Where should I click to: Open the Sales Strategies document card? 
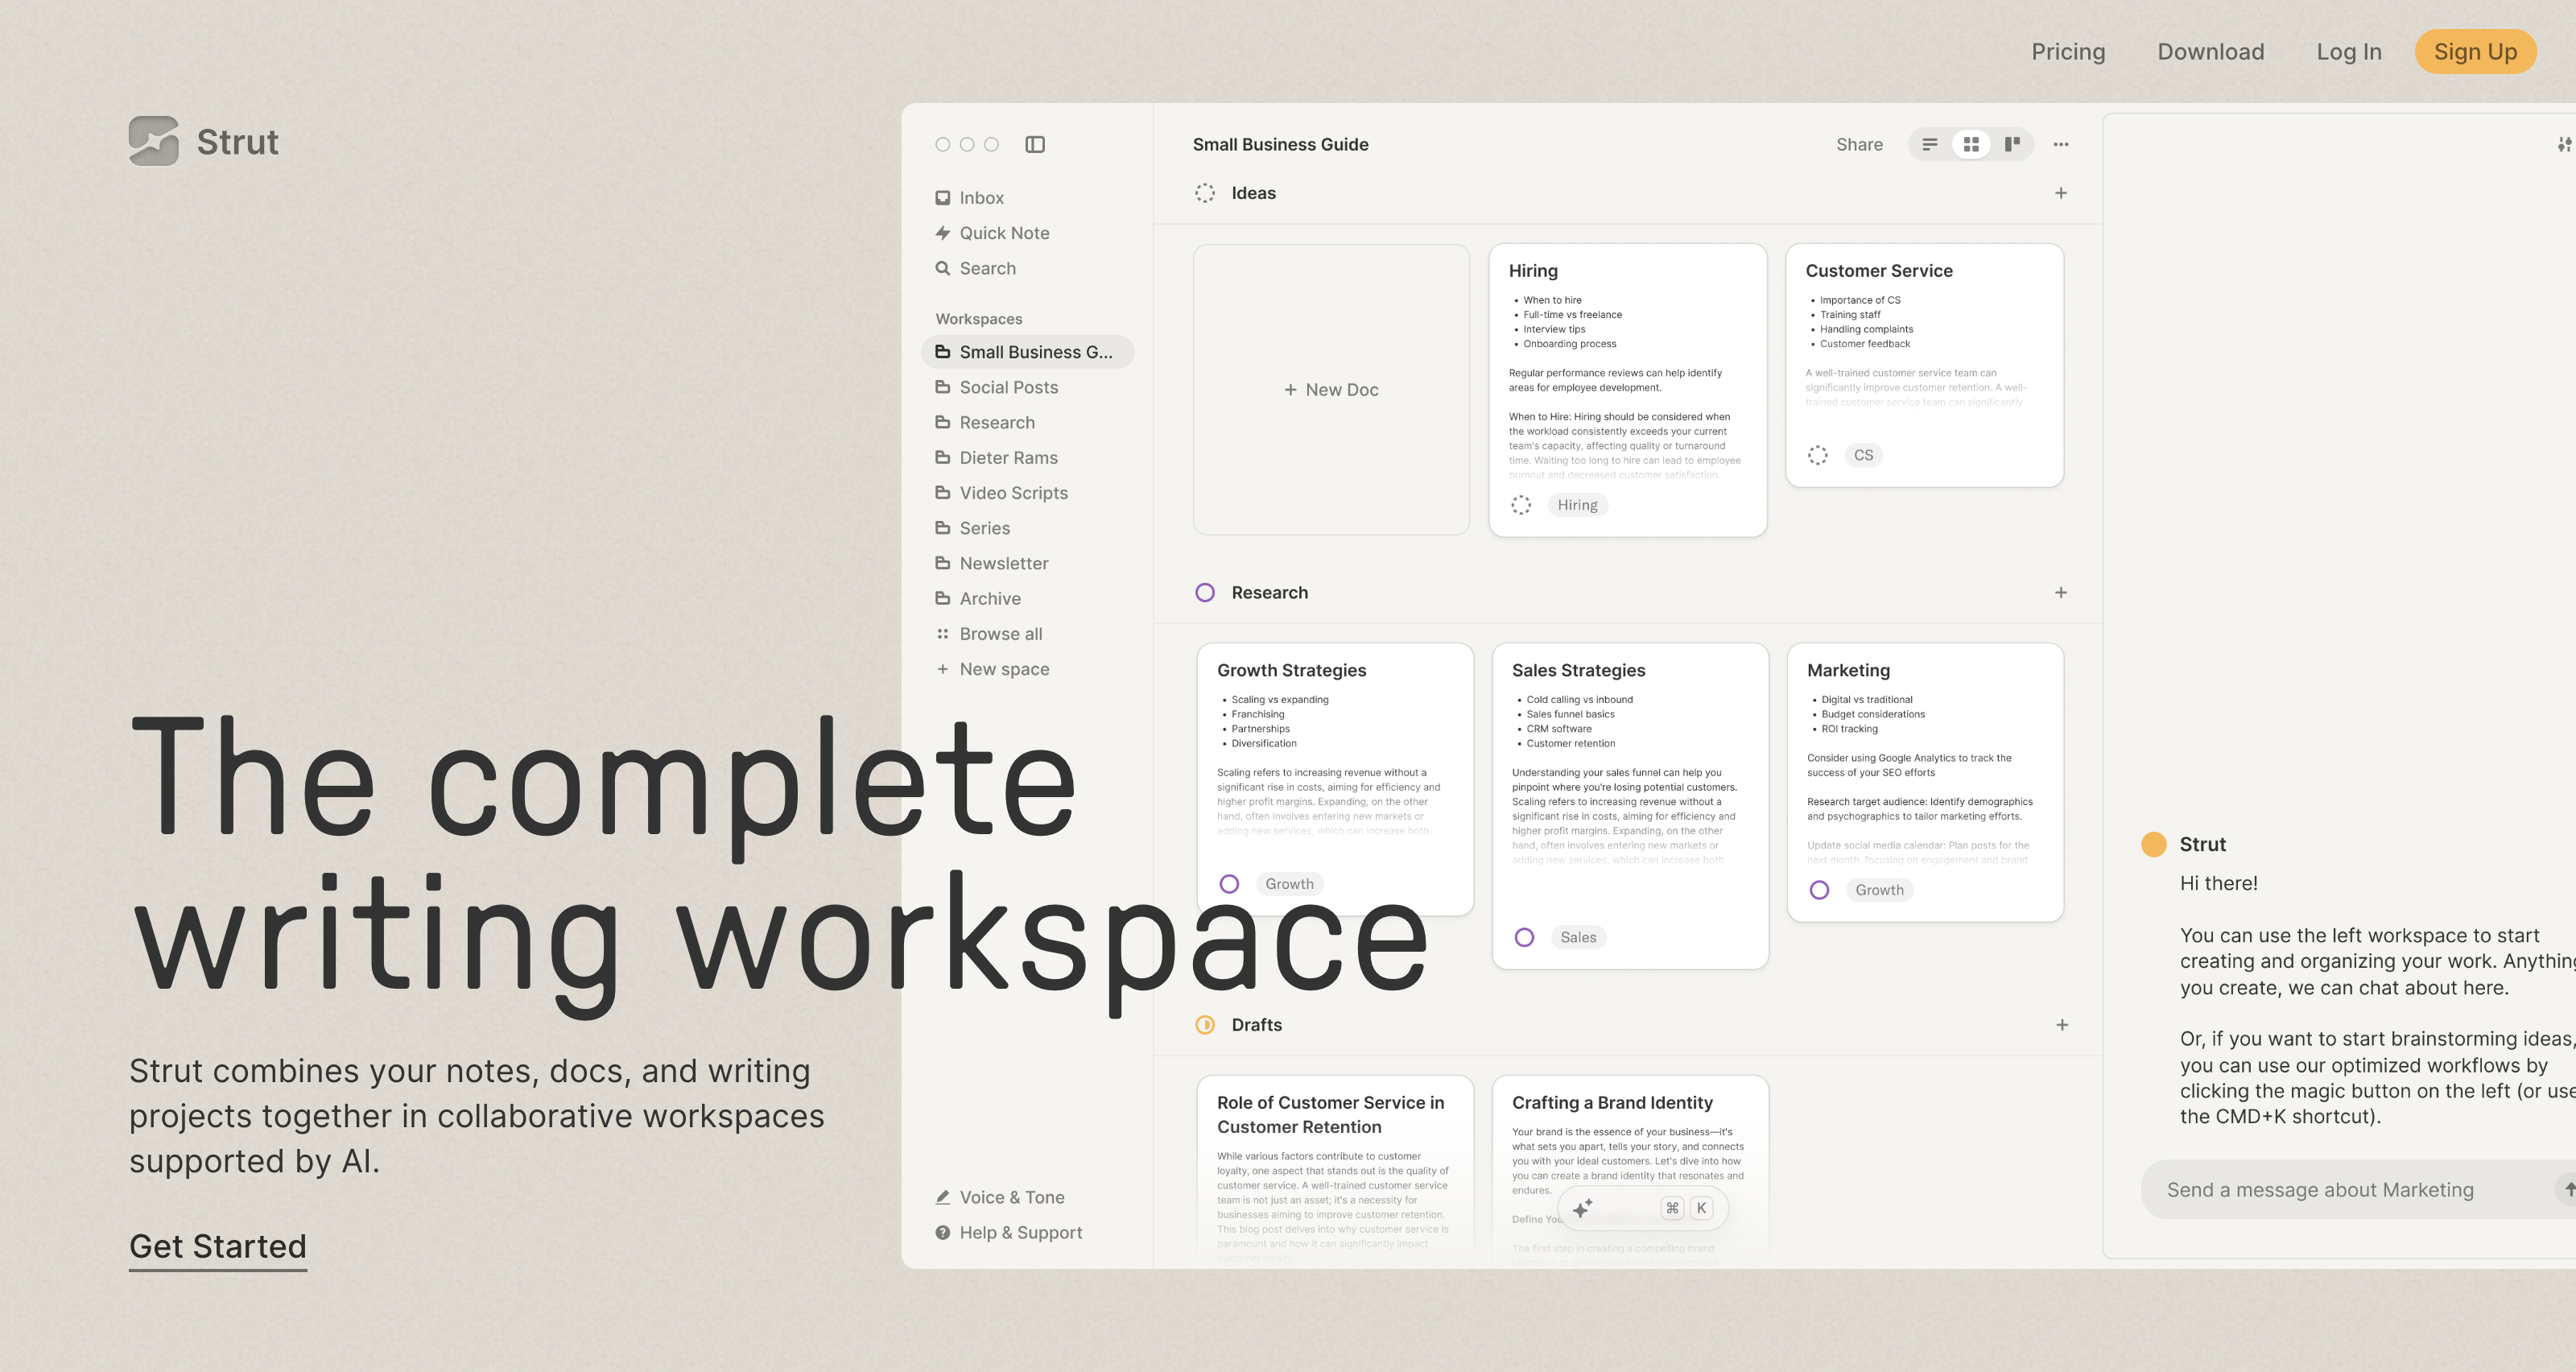1630,806
